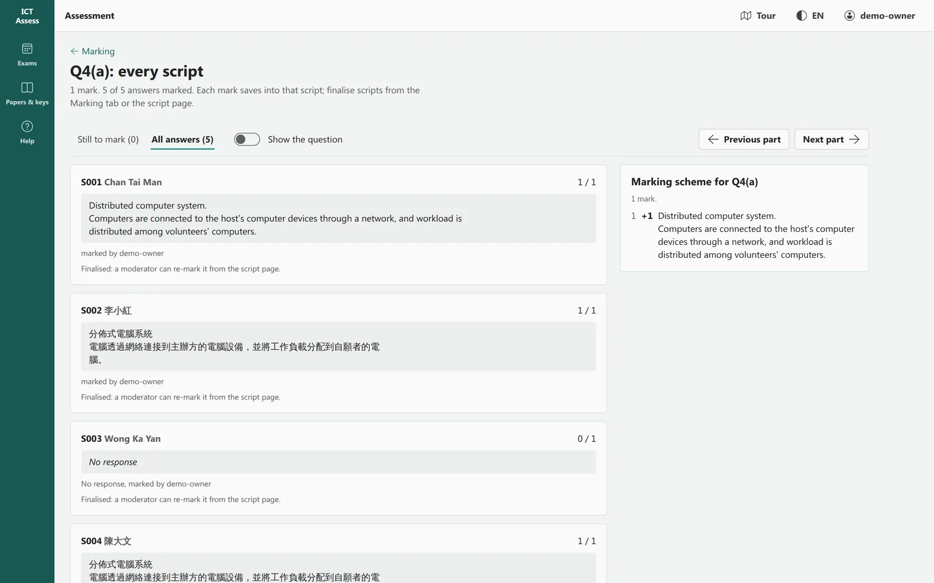The height and width of the screenshot is (583, 934).
Task: Click the Next part button
Action: click(832, 139)
